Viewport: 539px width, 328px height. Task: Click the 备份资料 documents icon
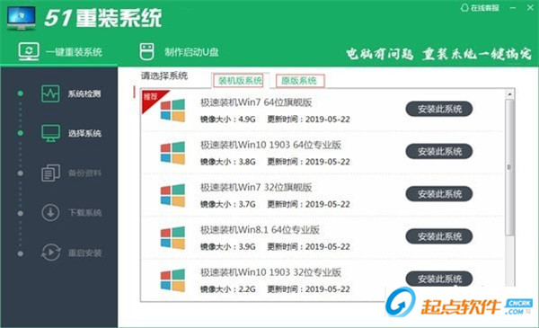click(x=50, y=173)
